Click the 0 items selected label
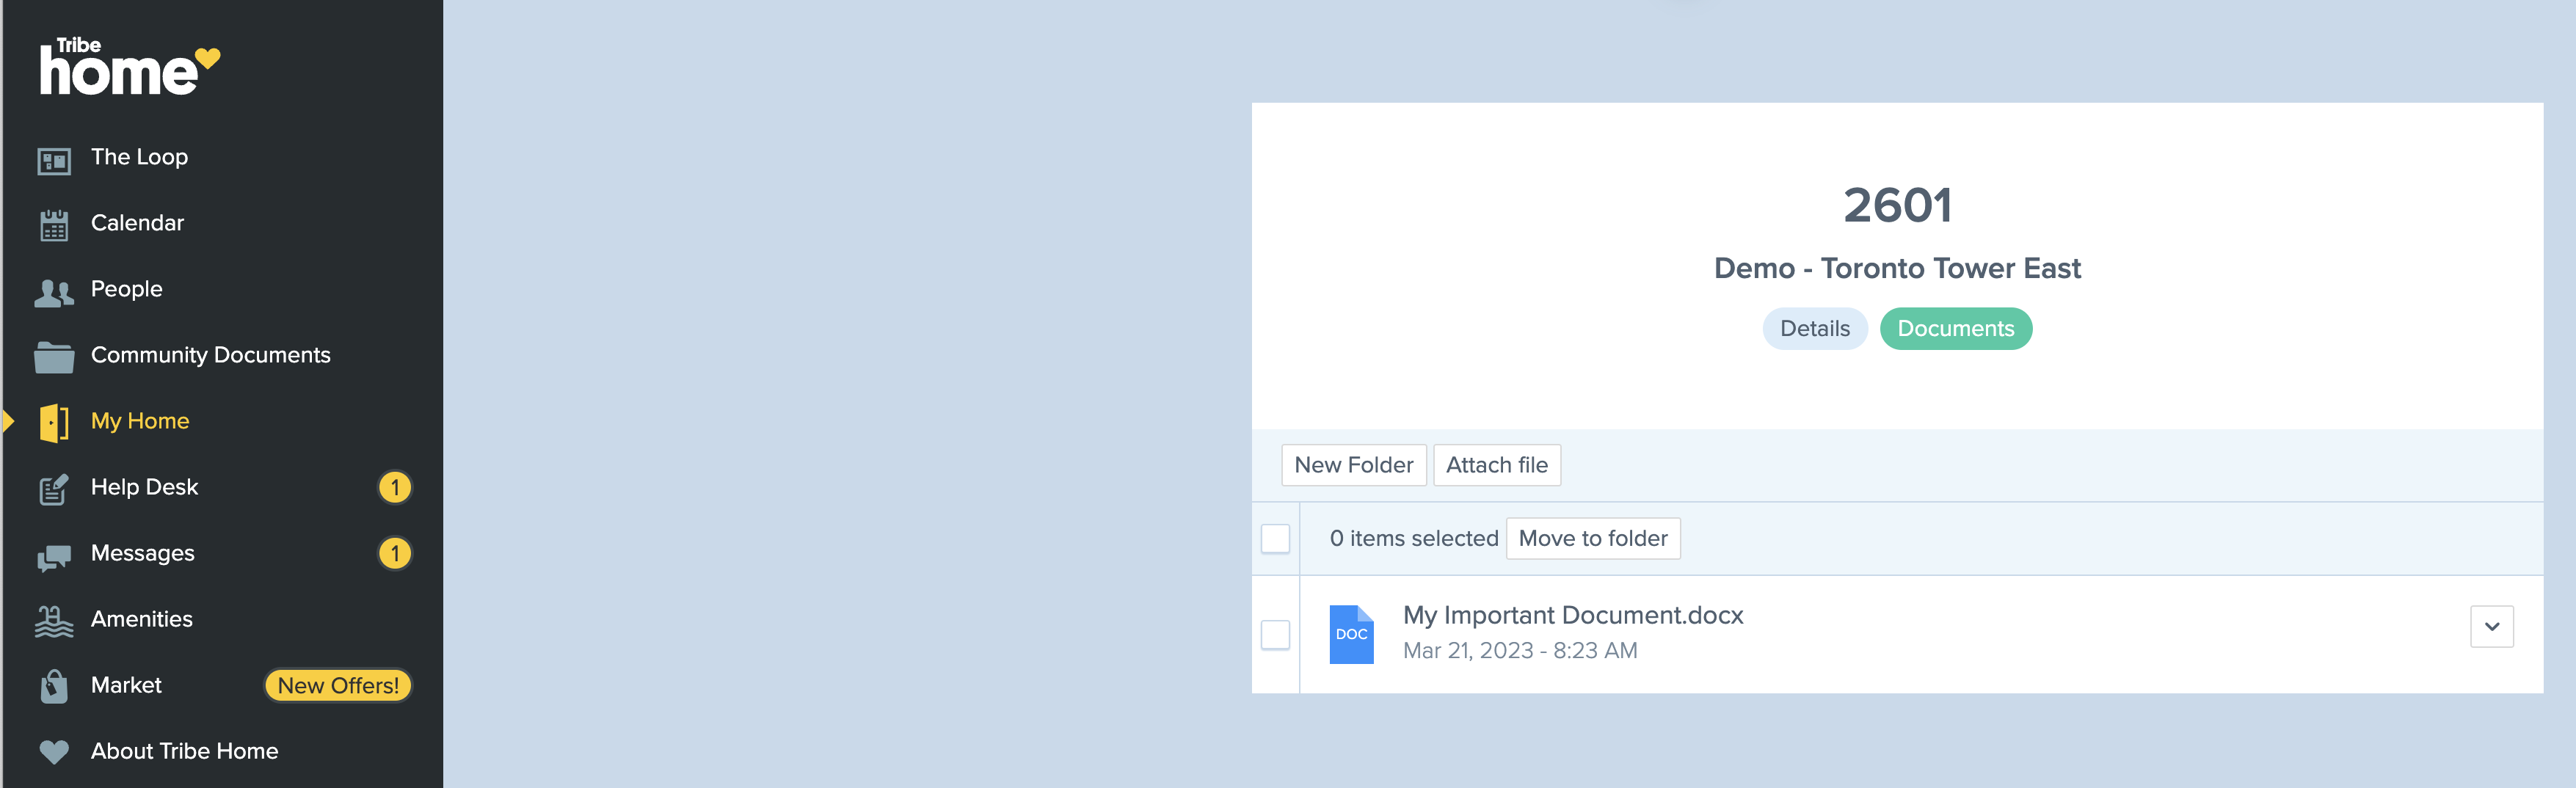 click(x=1413, y=538)
